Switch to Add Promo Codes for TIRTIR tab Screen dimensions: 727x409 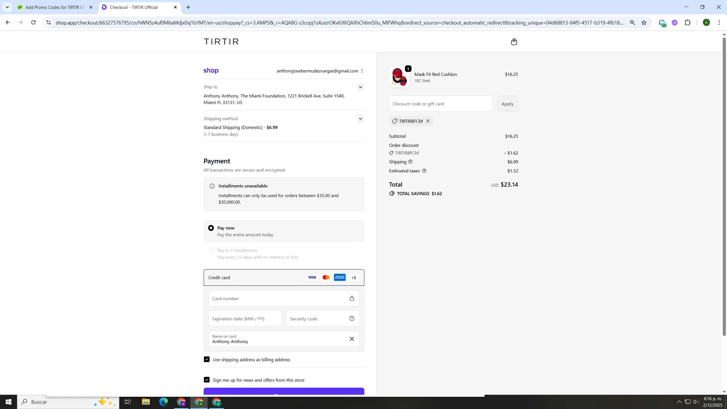click(55, 7)
